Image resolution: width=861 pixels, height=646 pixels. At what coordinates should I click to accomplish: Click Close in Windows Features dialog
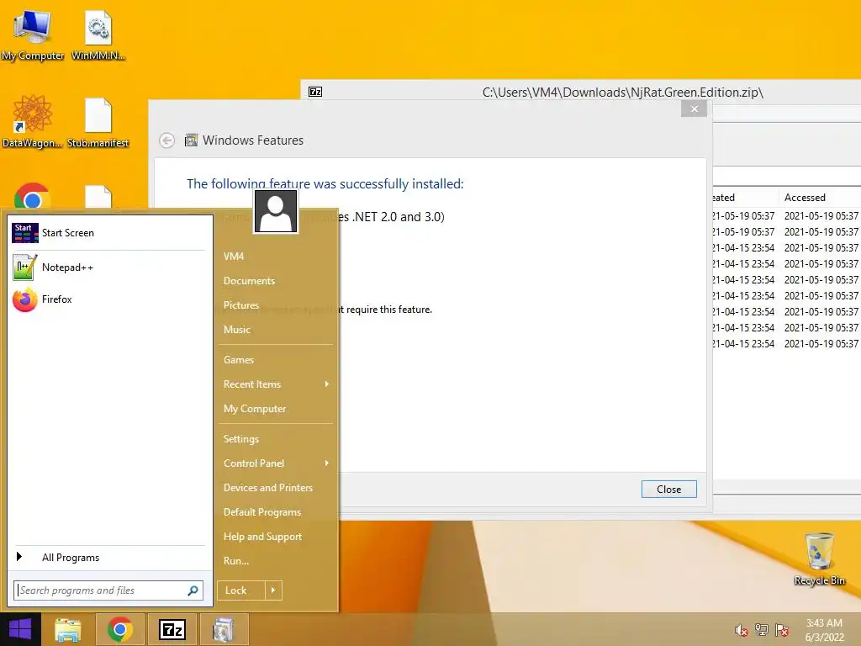click(668, 490)
